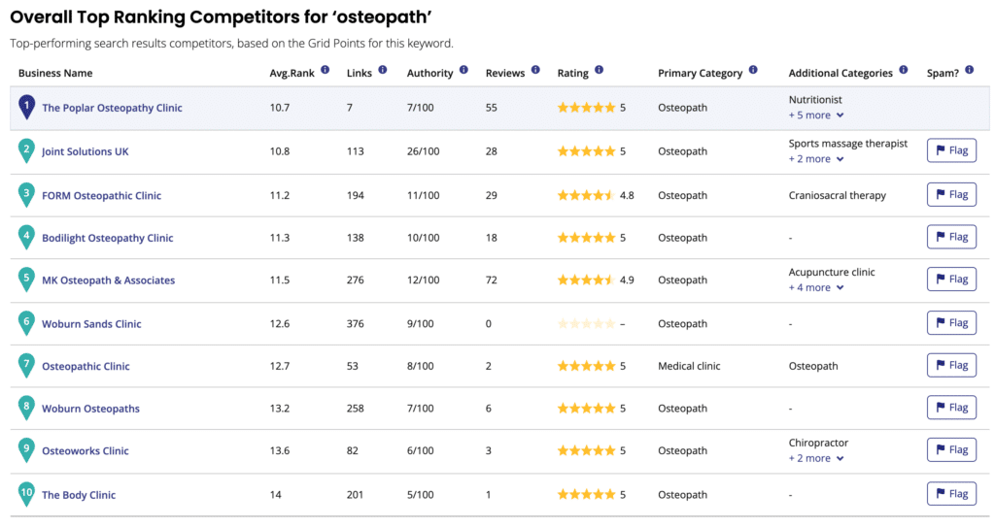Expand +2 more categories for Joint Solutions UK
Screen dimensions: 995x527
coord(816,159)
